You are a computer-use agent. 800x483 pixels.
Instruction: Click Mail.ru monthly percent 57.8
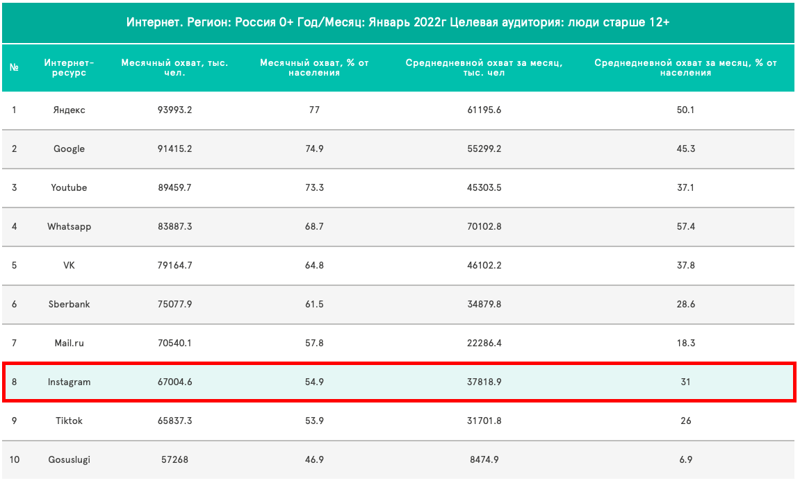[314, 343]
